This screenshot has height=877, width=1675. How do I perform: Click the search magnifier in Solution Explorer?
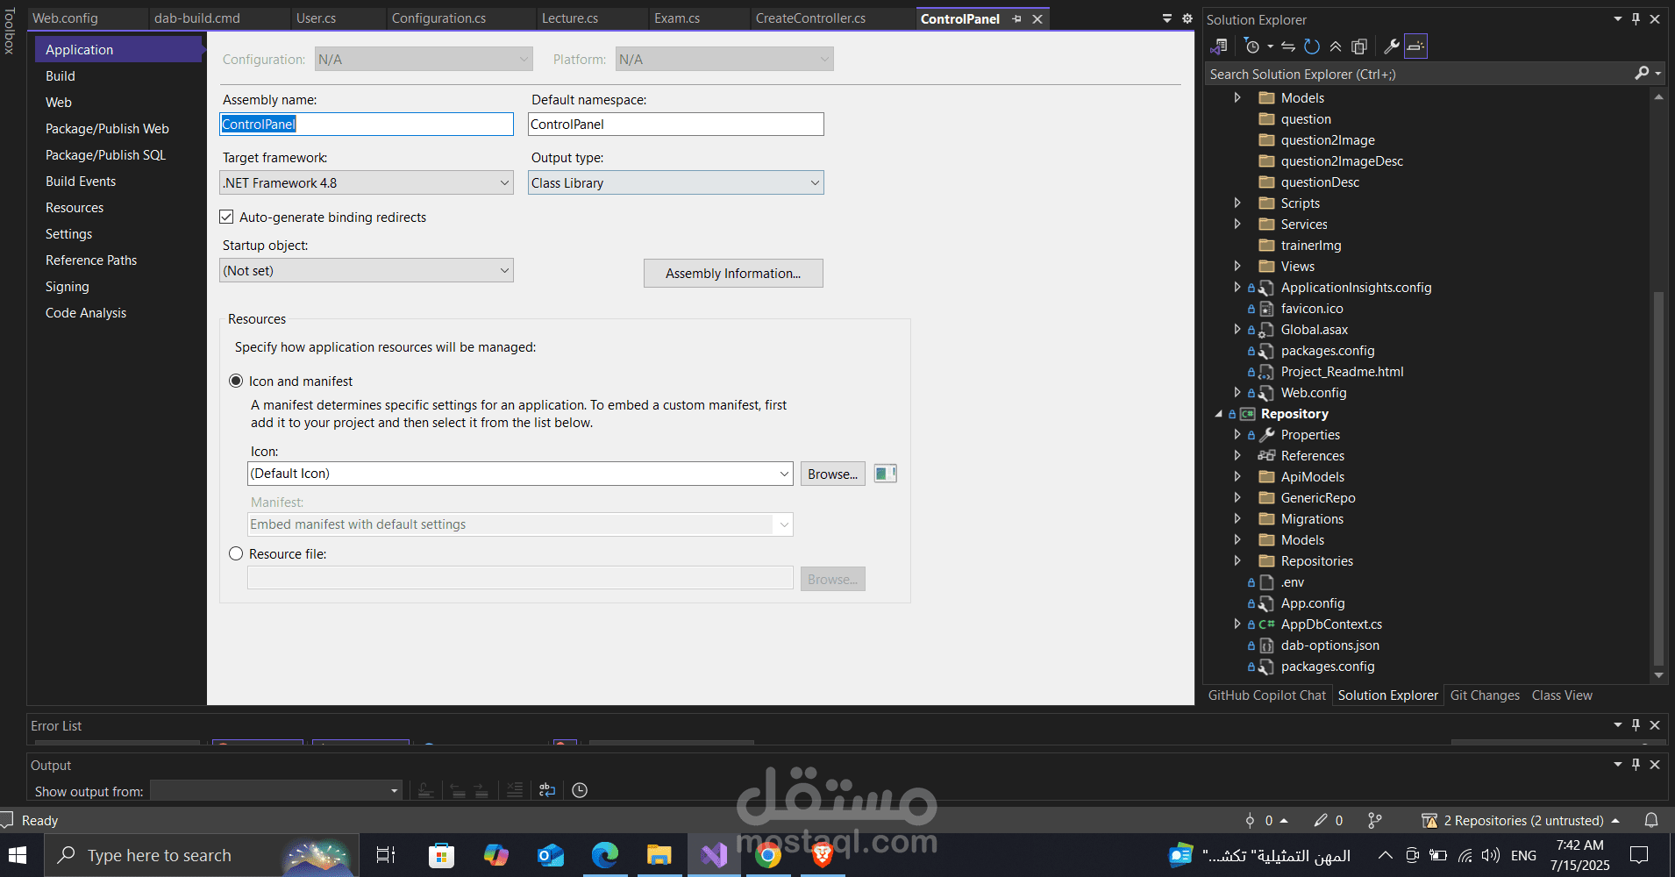(x=1643, y=74)
